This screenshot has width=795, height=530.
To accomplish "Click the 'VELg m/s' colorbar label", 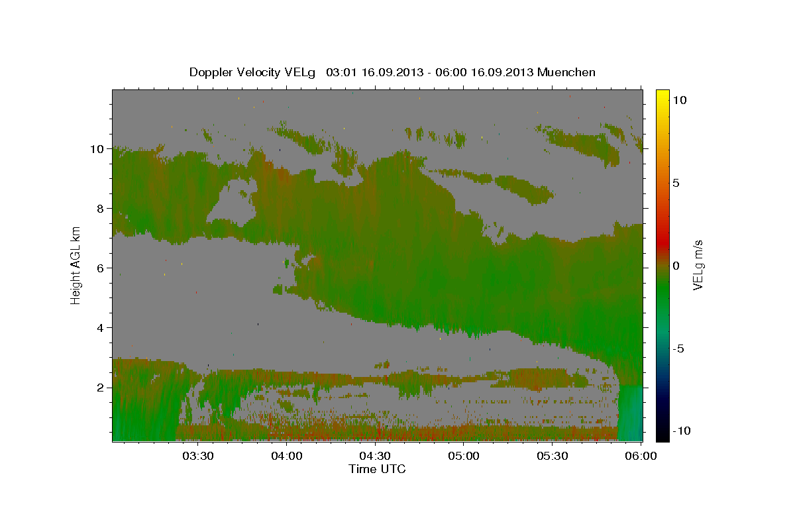I will [x=698, y=266].
